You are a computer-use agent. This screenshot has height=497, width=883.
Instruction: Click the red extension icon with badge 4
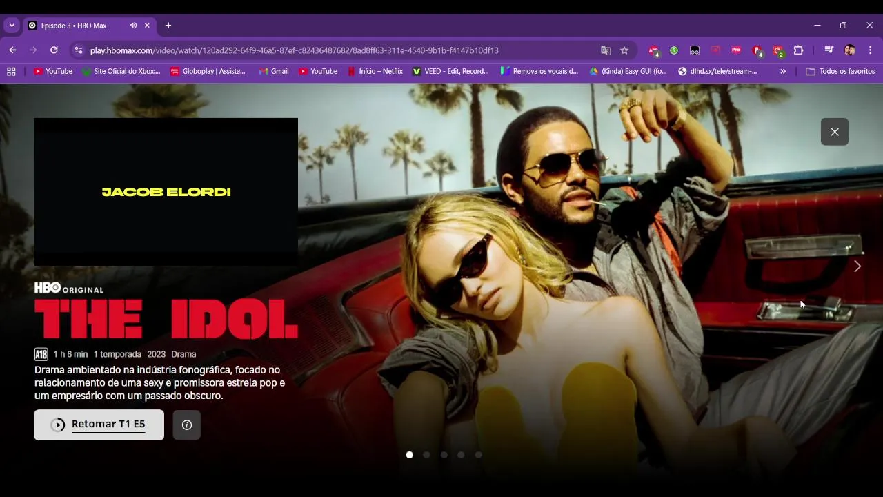point(757,50)
